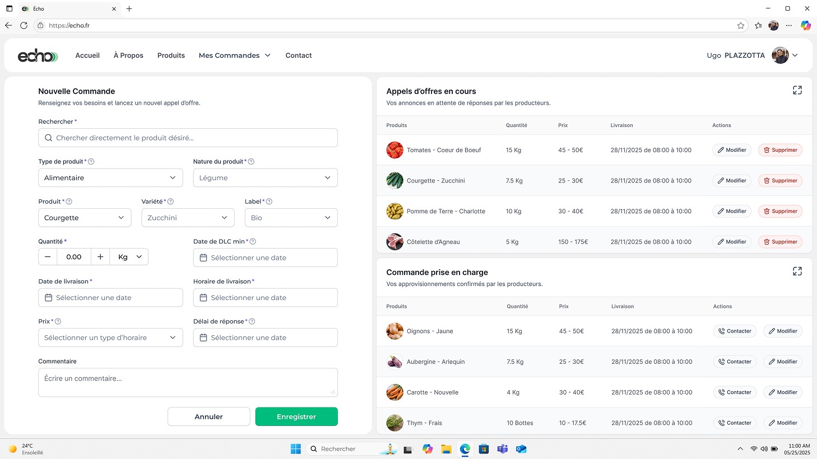Click the browser address bar
817x459 pixels.
click(391, 25)
